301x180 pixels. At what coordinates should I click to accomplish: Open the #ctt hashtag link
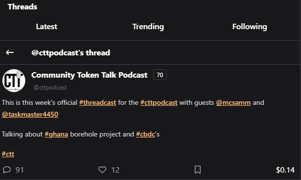click(8, 154)
